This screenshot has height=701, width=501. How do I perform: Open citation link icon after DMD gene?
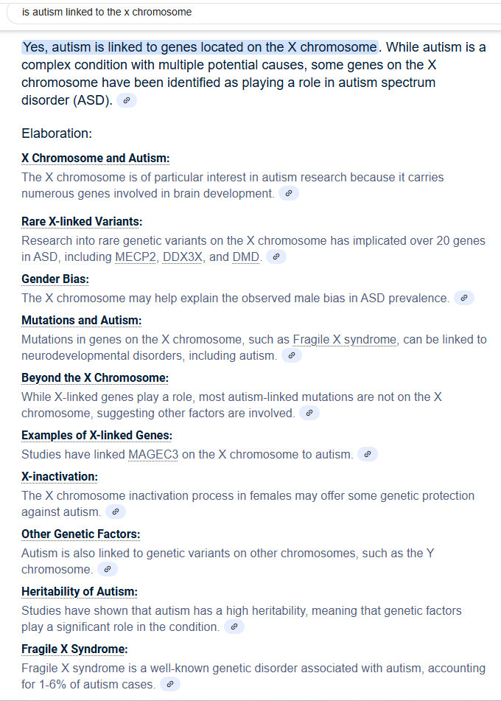tap(276, 257)
